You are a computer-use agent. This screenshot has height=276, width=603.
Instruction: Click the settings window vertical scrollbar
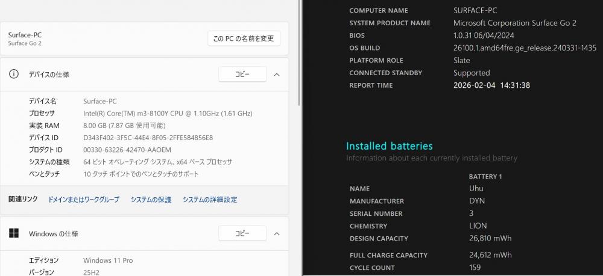(x=300, y=52)
